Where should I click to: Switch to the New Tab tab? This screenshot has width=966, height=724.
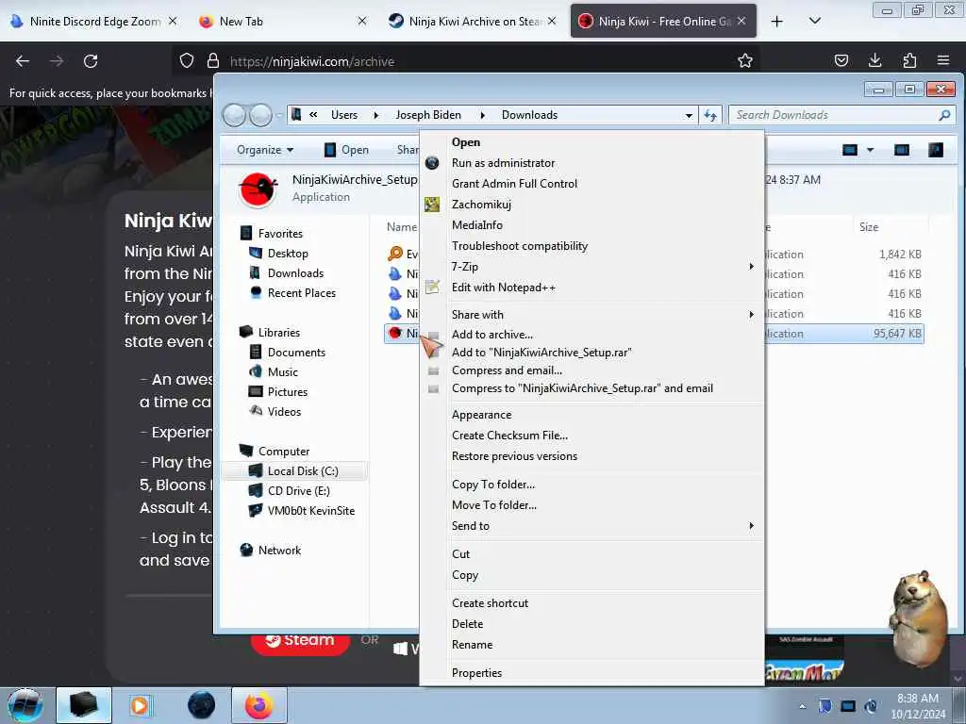tap(283, 22)
